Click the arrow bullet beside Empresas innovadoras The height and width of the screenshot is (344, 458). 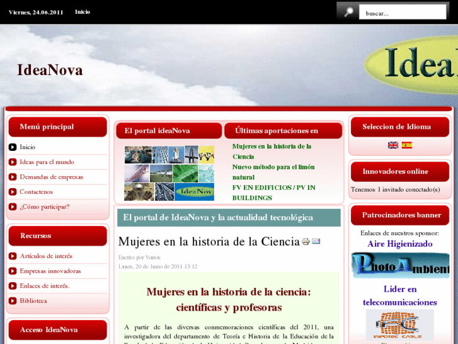coord(13,271)
